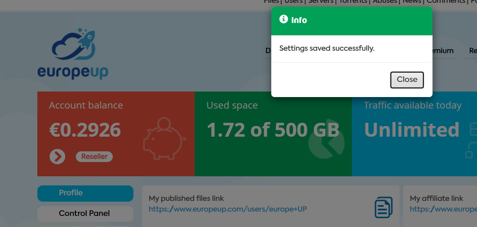Click the 'Used space' heading
The height and width of the screenshot is (227, 477).
click(x=232, y=105)
